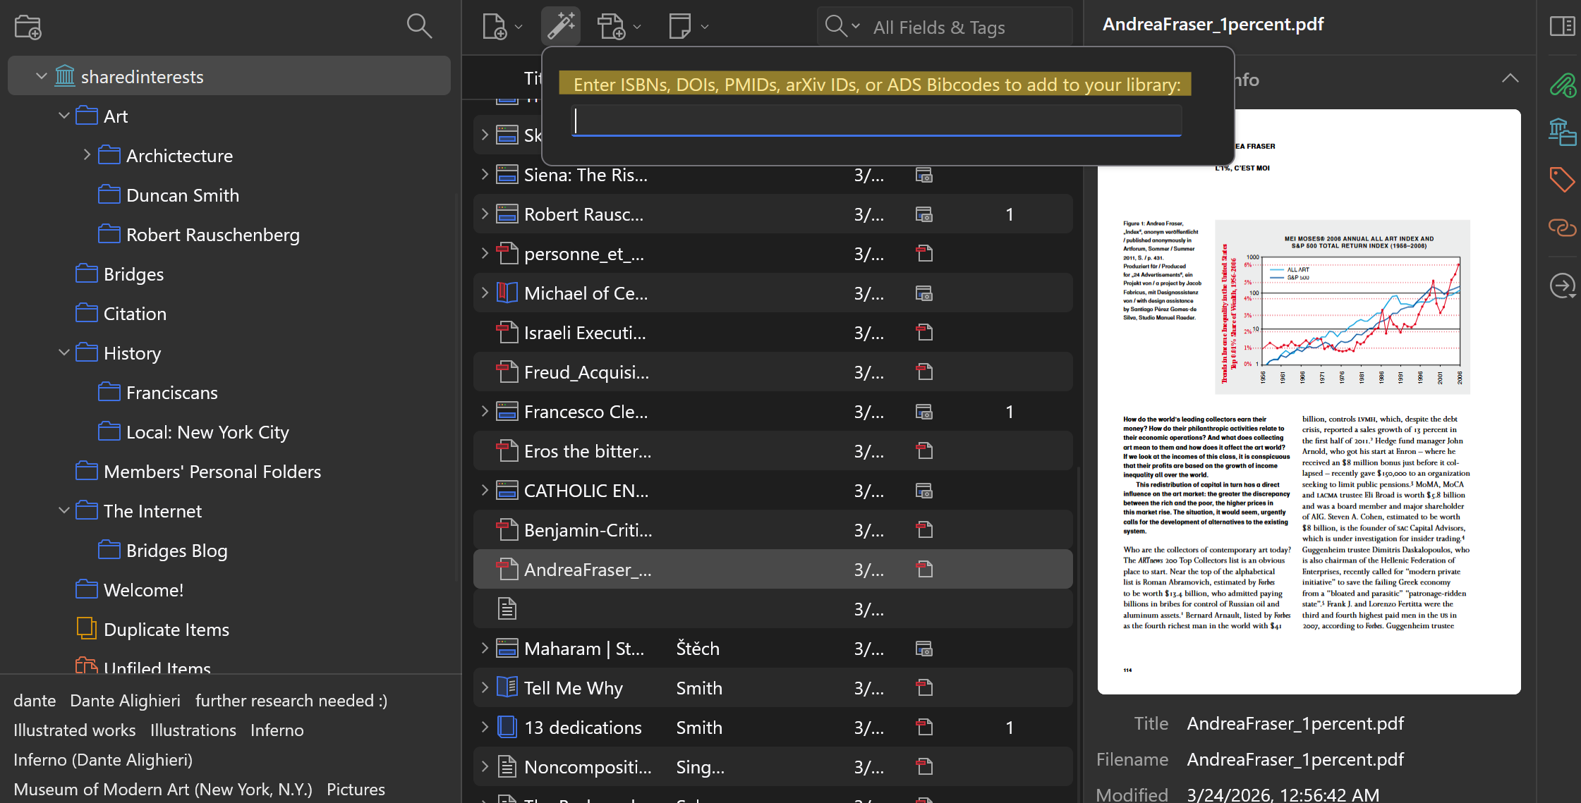Click the identifier entry text field
This screenshot has width=1581, height=803.
tap(876, 121)
